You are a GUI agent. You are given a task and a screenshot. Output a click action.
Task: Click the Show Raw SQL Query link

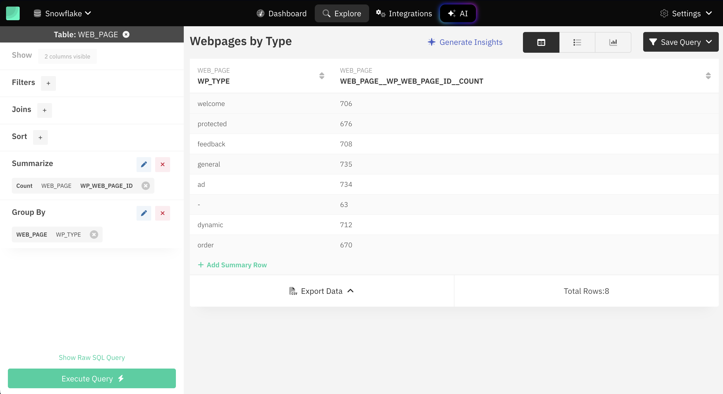point(92,358)
